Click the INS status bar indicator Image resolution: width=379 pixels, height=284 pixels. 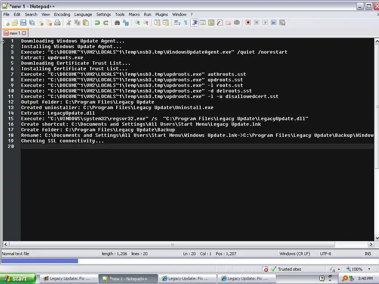[x=368, y=254]
